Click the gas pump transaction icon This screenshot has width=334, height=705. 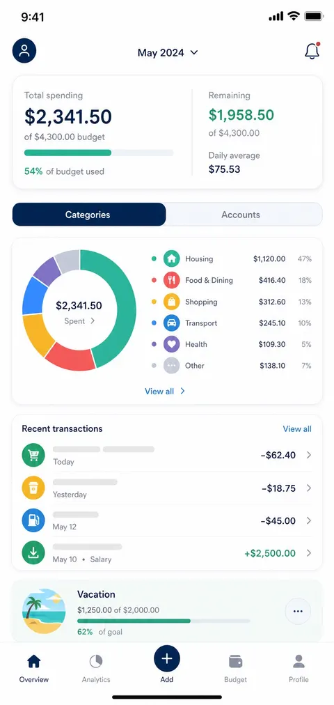pyautogui.click(x=33, y=520)
